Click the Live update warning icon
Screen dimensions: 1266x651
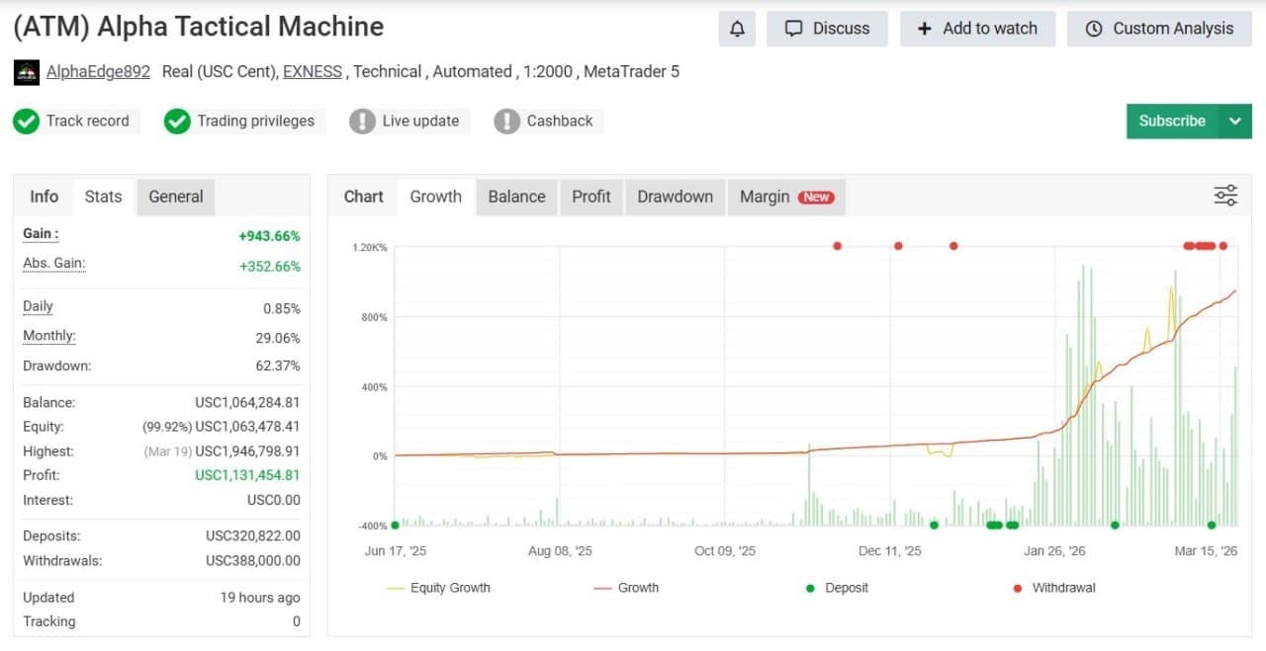pyautogui.click(x=363, y=122)
